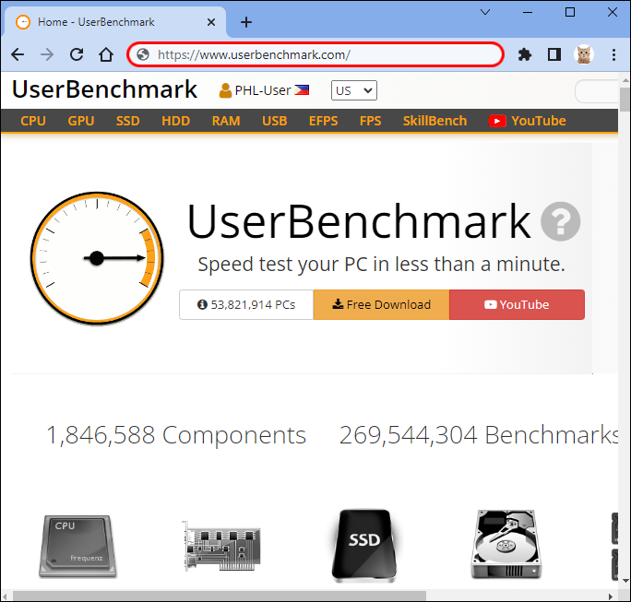The width and height of the screenshot is (631, 602).
Task: Open a new tab with plus button
Action: [246, 22]
